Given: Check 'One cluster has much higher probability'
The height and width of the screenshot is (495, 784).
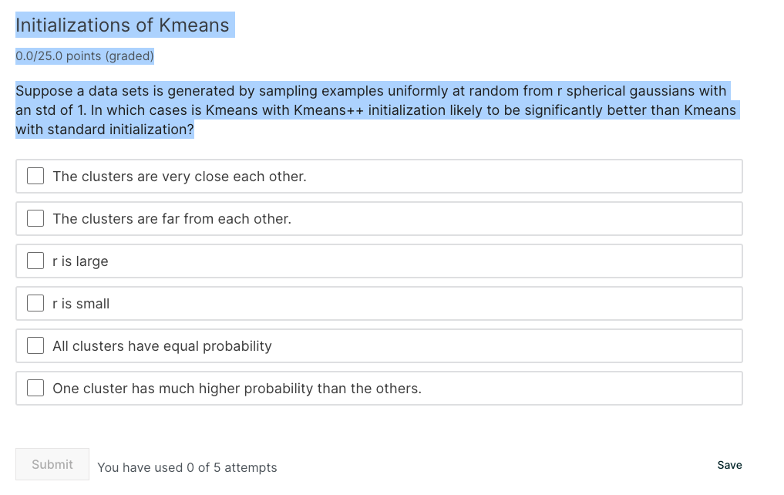Looking at the screenshot, I should 35,388.
